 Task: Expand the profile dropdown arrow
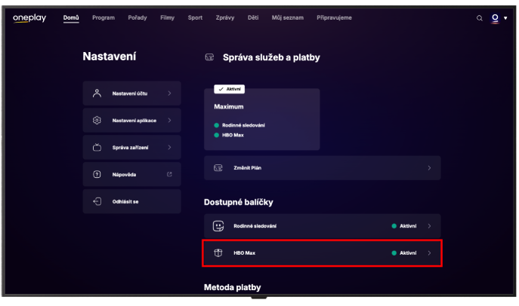pos(505,18)
